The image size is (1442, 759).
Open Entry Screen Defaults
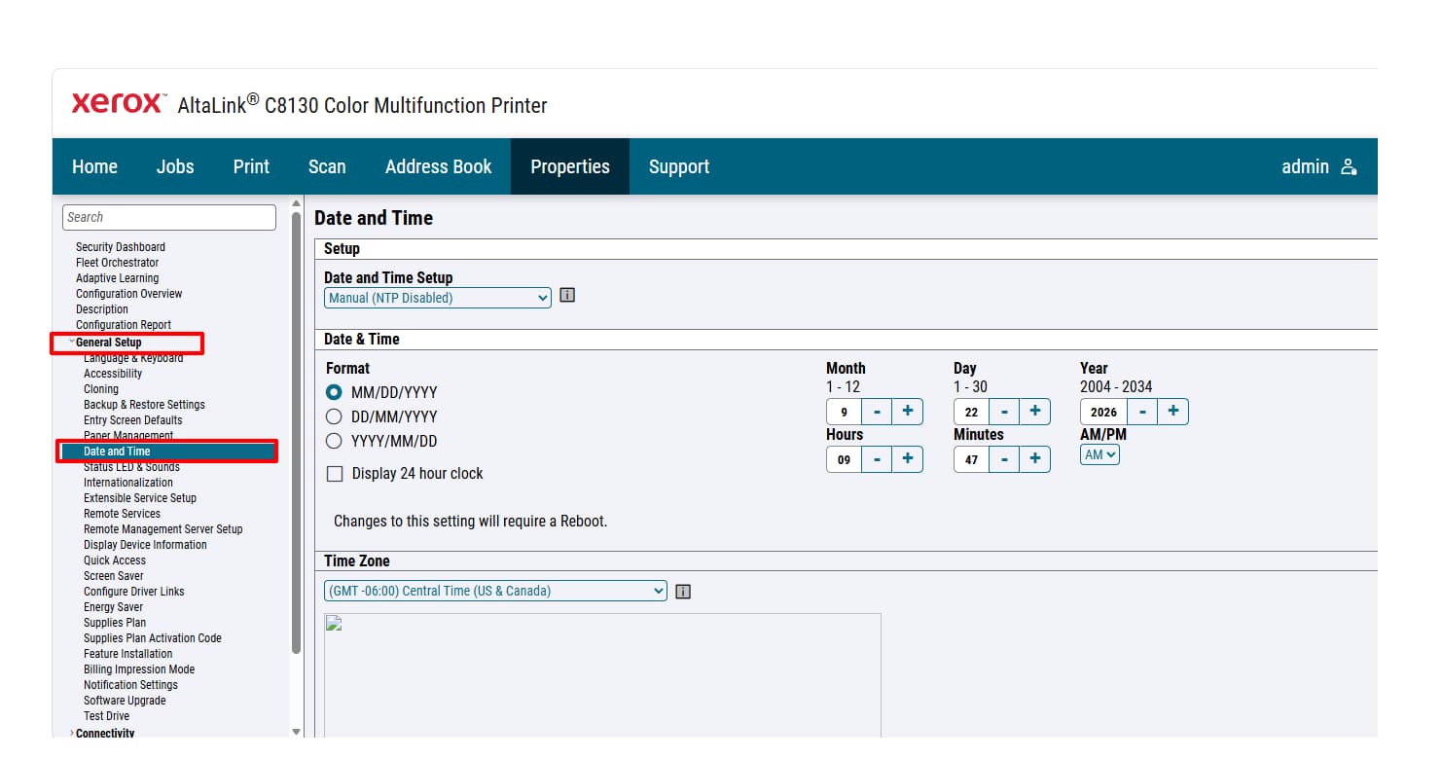pos(133,420)
